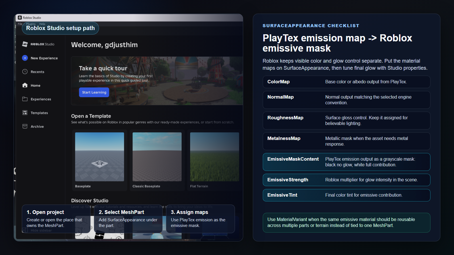Open Experiences folder in the sidebar

[37, 99]
